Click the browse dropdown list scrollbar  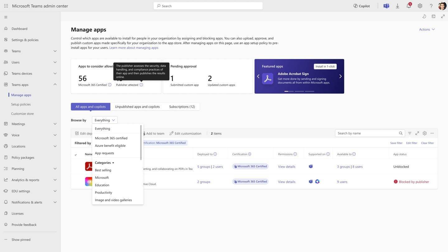141,143
